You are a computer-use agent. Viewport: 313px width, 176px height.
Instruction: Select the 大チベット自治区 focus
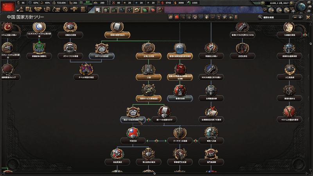pyautogui.click(x=102, y=52)
